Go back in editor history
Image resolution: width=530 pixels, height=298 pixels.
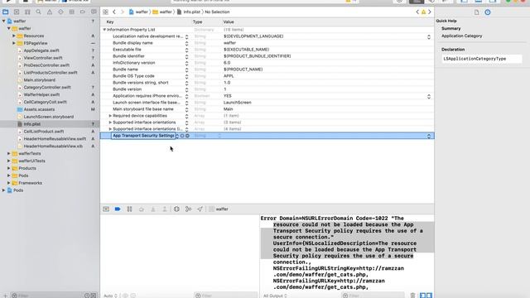click(x=114, y=12)
